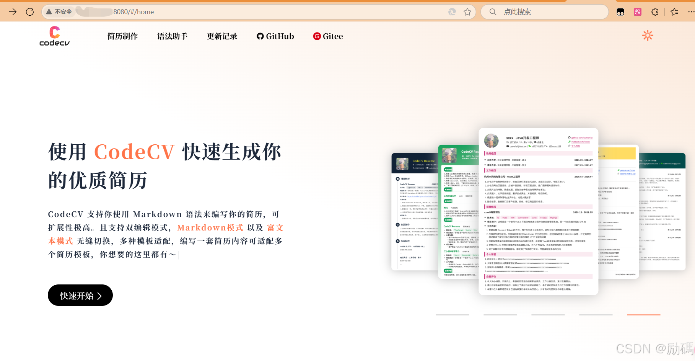The width and height of the screenshot is (695, 361).
Task: Select the fourth carousel indicator bar
Action: click(x=596, y=315)
